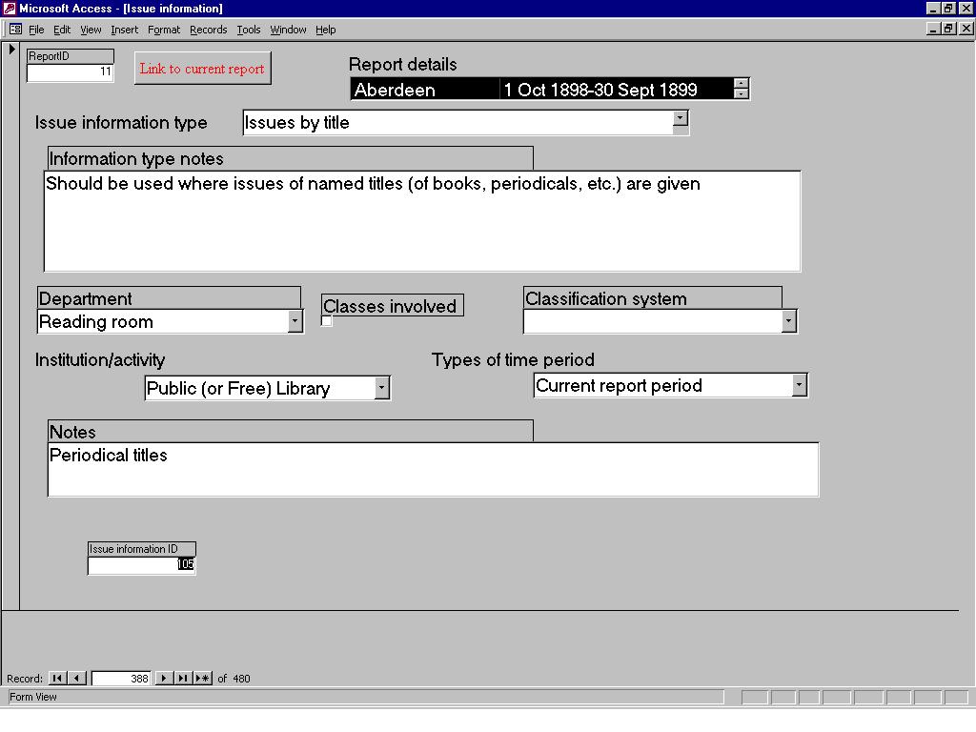Click the Link to current report button
The image size is (976, 732).
(202, 69)
